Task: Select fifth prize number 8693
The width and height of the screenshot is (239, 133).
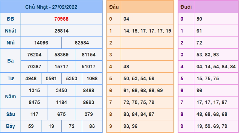Action: 89,102
